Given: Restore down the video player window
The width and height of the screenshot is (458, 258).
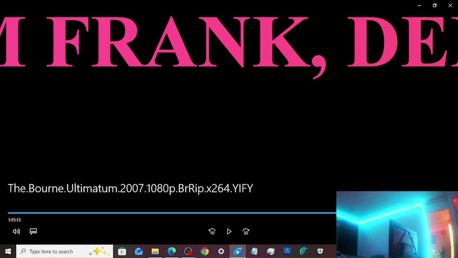Looking at the screenshot, I should coord(435,5).
